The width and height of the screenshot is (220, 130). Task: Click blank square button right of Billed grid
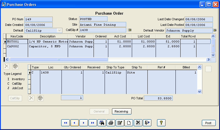pos(208,69)
